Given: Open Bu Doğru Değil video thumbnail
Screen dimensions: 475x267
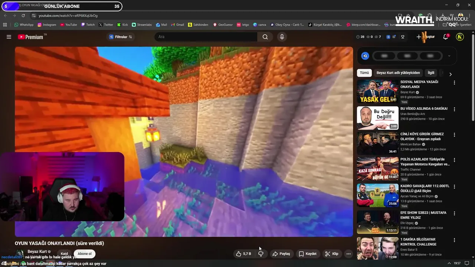Looking at the screenshot, I should point(377,118).
